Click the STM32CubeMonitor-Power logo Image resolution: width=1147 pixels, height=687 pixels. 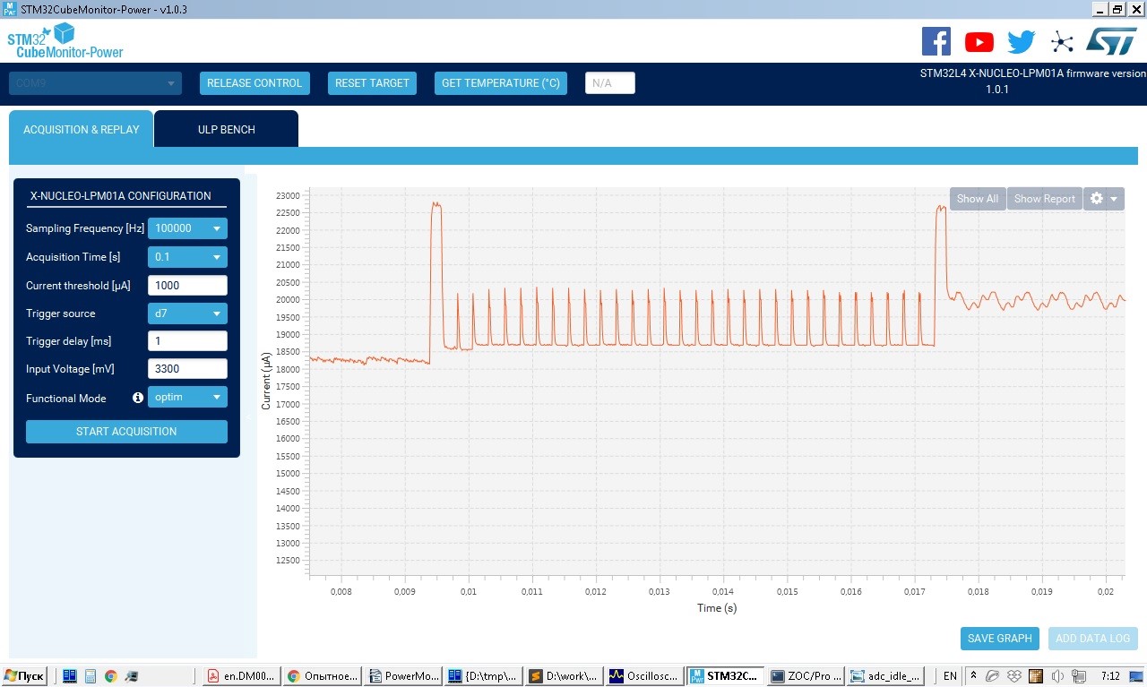coord(65,41)
